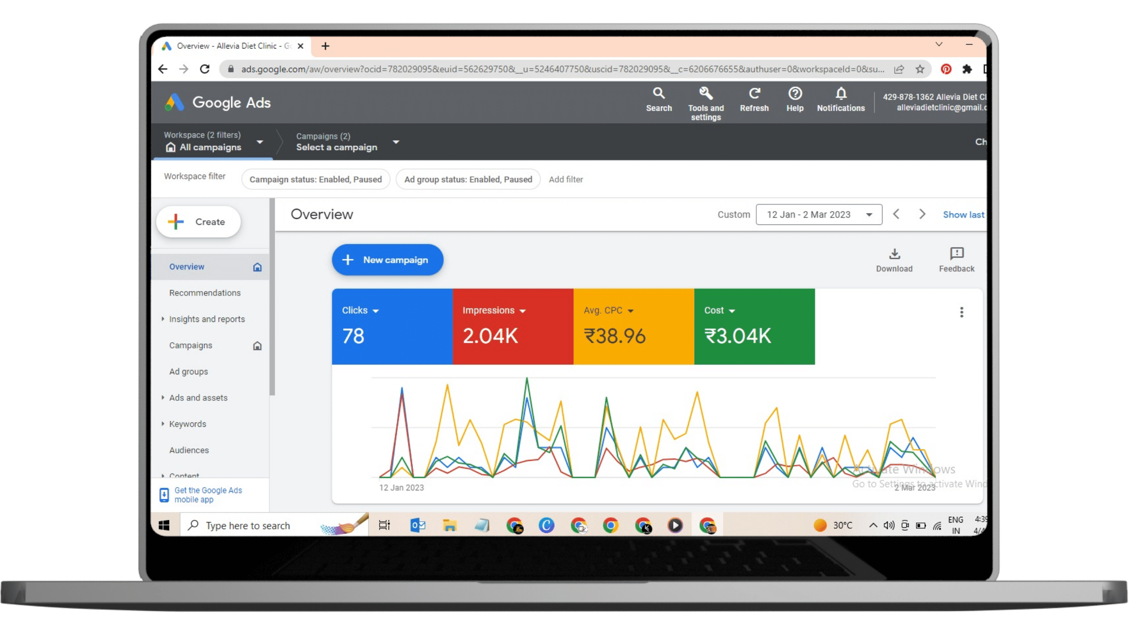Click the Download icon for report
1129x635 pixels.
(x=894, y=254)
